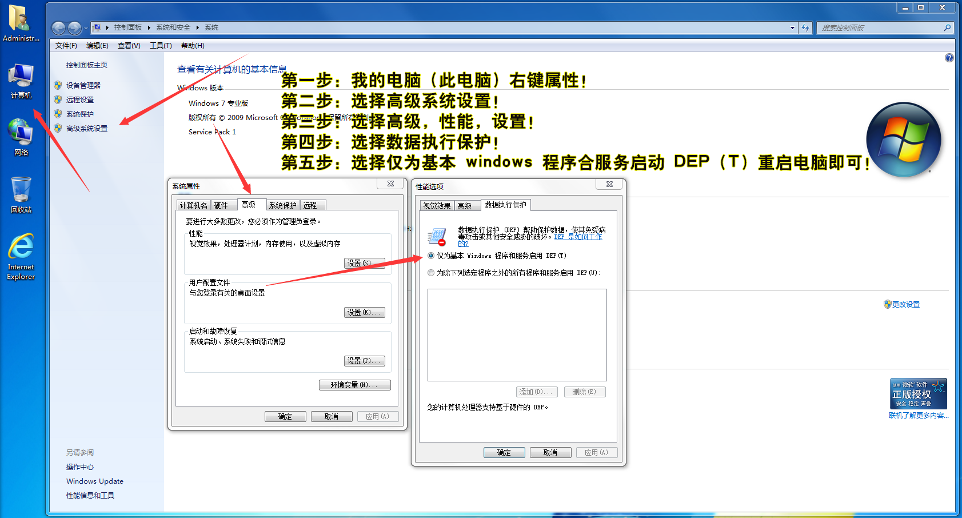The width and height of the screenshot is (962, 518).
Task: Click the 环境变量(N) button
Action: click(x=354, y=385)
